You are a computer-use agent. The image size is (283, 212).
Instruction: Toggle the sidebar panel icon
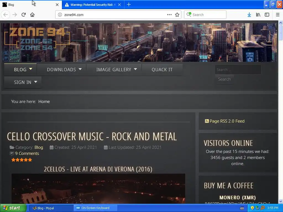267,15
